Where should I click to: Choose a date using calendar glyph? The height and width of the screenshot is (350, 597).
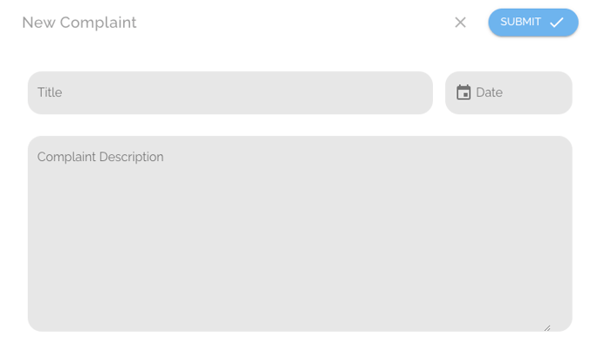point(463,93)
